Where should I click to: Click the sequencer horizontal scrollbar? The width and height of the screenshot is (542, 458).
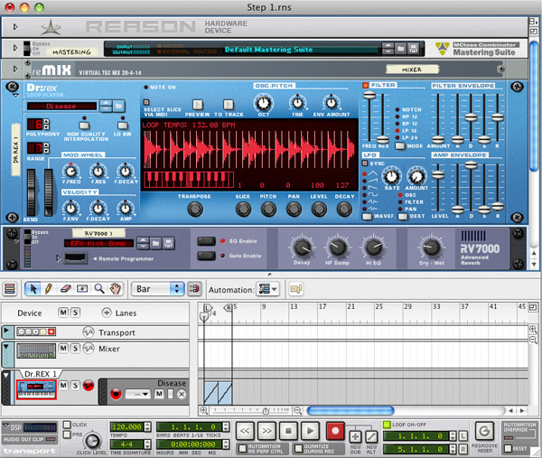350,410
